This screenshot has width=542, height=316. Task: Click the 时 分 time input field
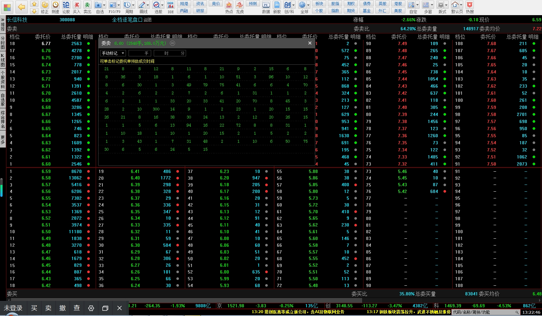pyautogui.click(x=170, y=53)
